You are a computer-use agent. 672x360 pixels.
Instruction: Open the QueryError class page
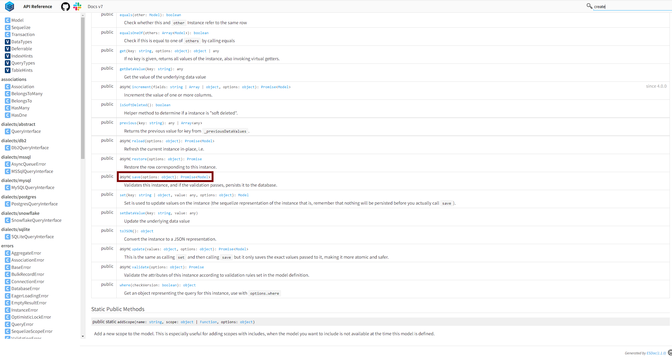[x=22, y=324]
